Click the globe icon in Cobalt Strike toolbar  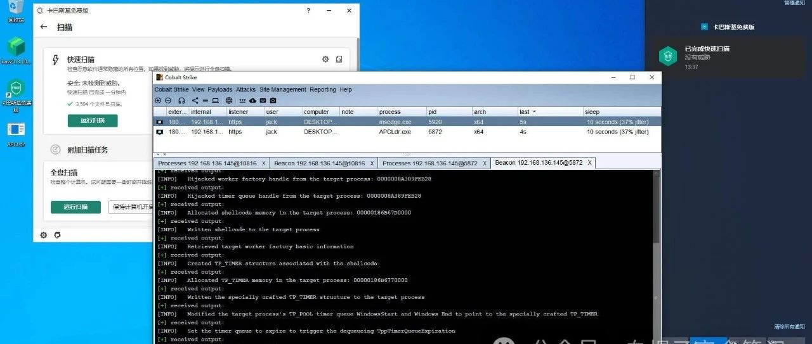(229, 101)
